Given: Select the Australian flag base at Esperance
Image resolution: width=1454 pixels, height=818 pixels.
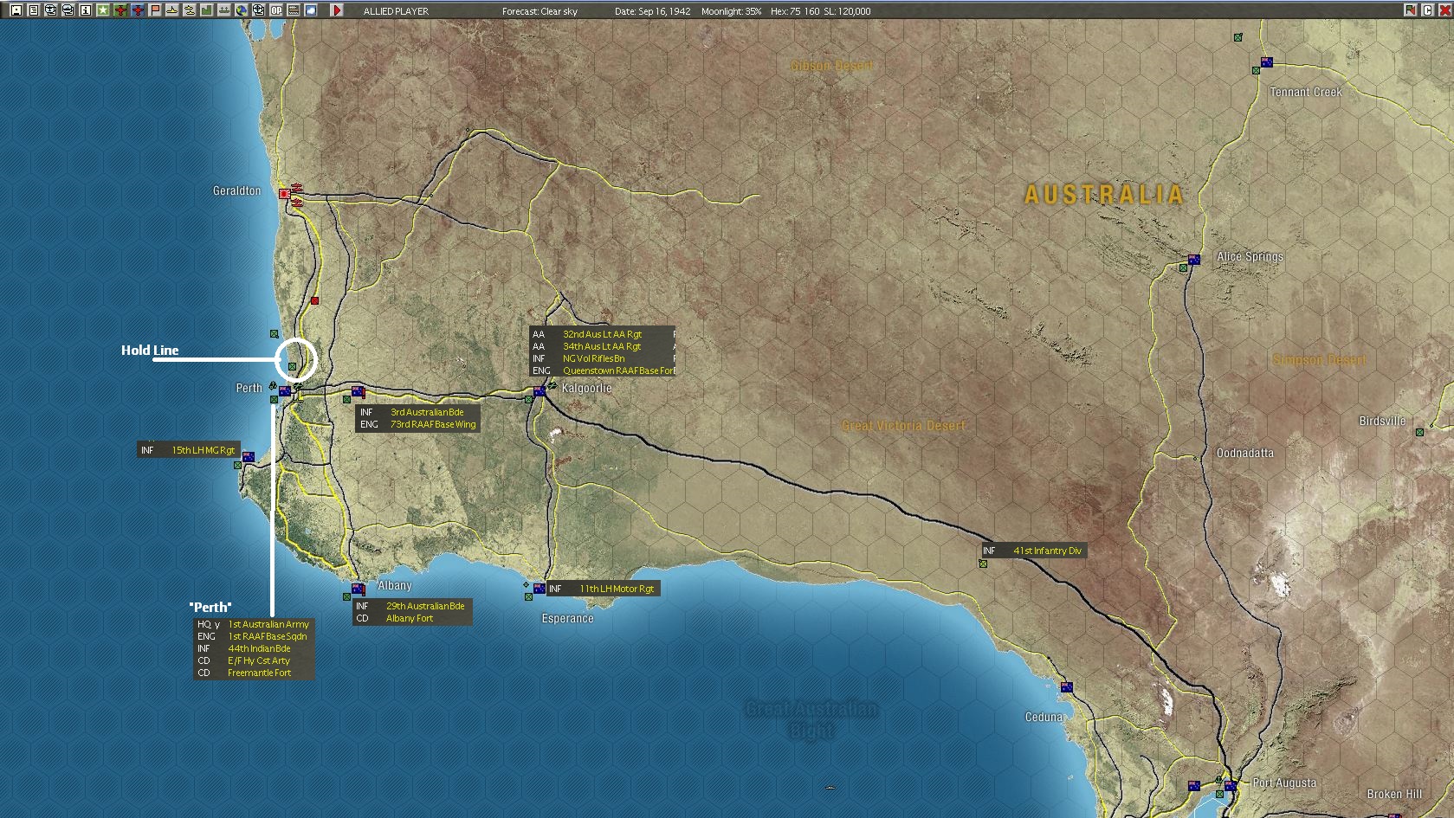Looking at the screenshot, I should click(540, 589).
